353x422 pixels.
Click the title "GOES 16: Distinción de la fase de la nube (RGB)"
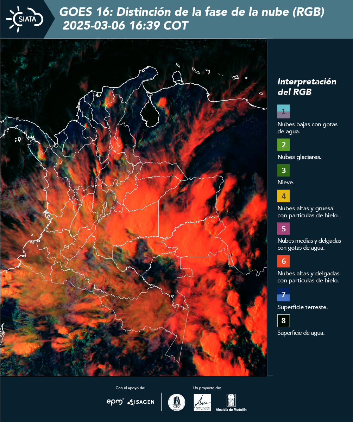(192, 12)
